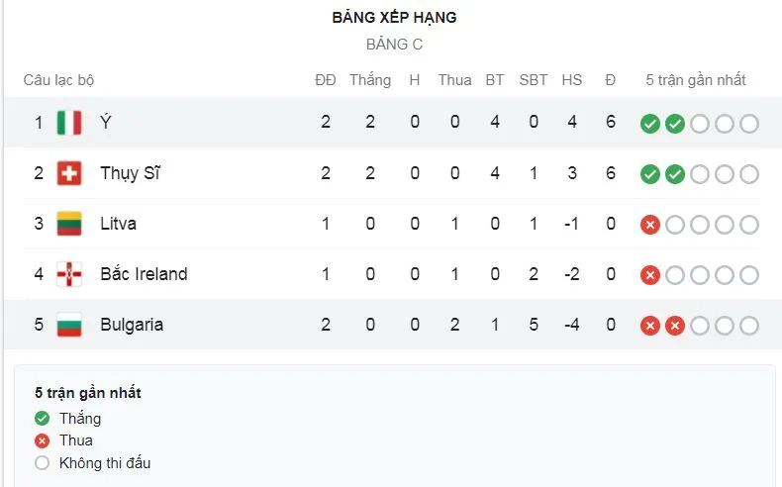Click Bulgaria's second red loss icon
This screenshot has height=487, width=782.
tap(674, 326)
